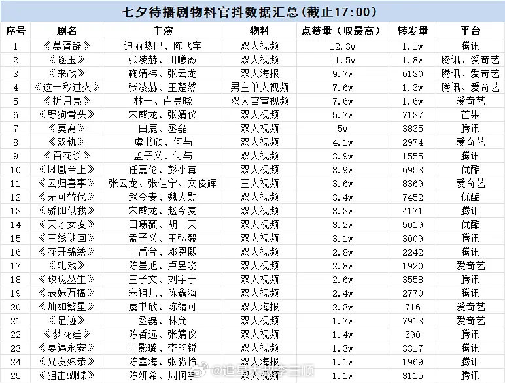Click the shares value 5019
Screen dimensions: 505x383
(413, 225)
